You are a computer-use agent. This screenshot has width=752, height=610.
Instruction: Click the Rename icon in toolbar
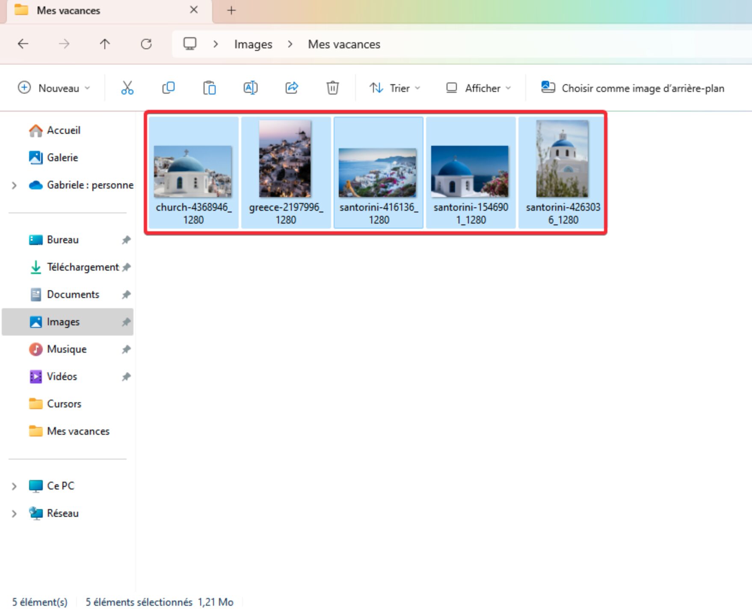(250, 88)
